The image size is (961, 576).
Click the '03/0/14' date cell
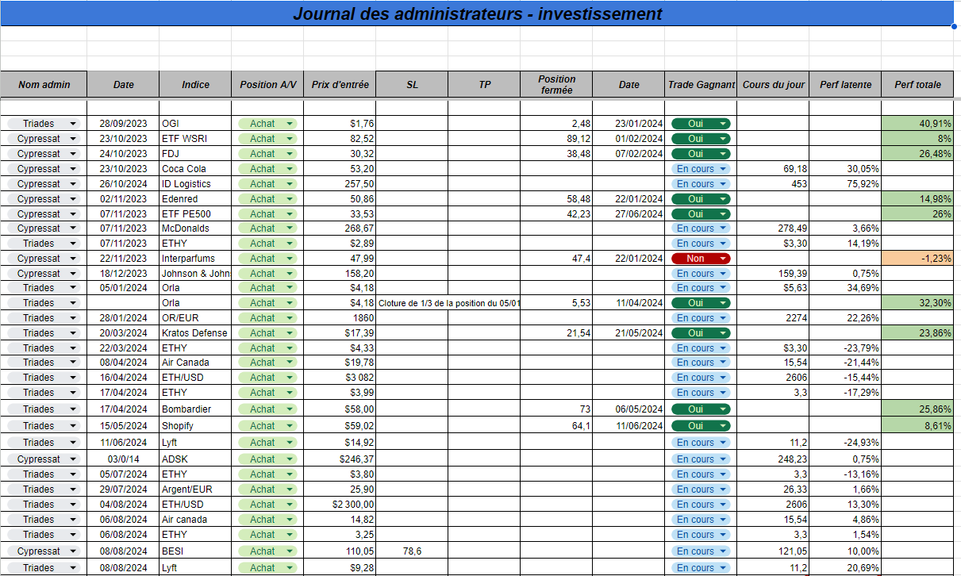pos(123,459)
